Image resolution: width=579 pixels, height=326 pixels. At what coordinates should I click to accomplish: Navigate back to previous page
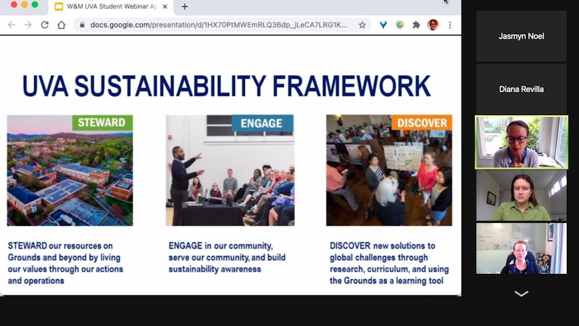[11, 25]
